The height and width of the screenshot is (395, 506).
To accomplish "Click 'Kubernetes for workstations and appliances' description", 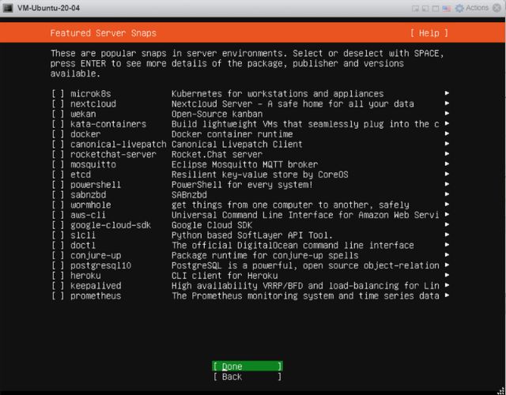I will (x=278, y=94).
